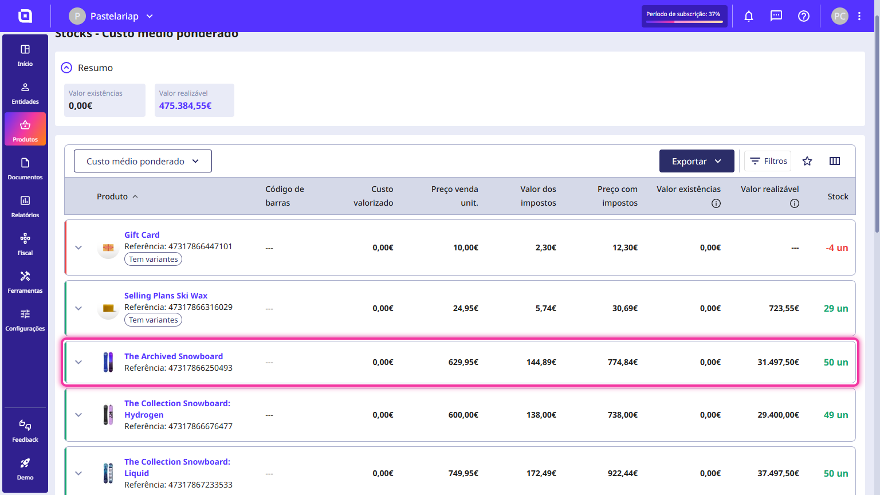This screenshot has width=880, height=495.
Task: Open the chat messages icon
Action: pos(776,16)
